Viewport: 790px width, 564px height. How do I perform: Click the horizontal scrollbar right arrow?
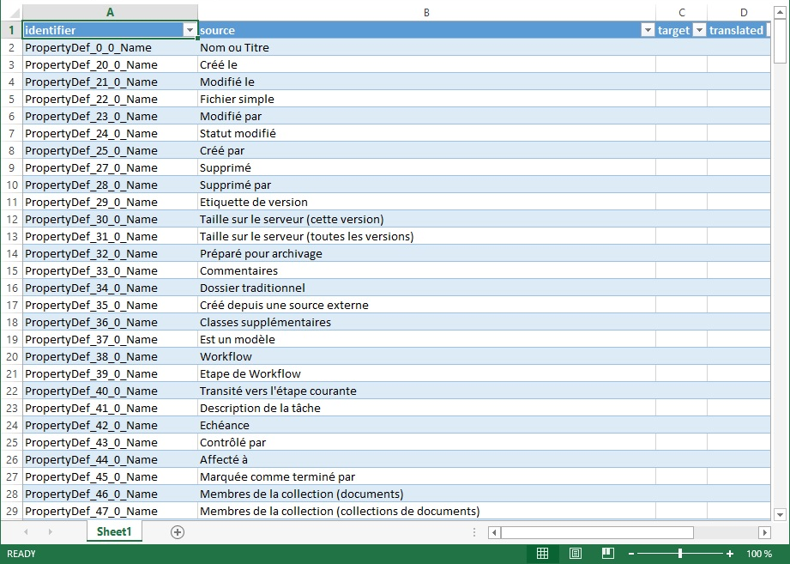point(763,532)
